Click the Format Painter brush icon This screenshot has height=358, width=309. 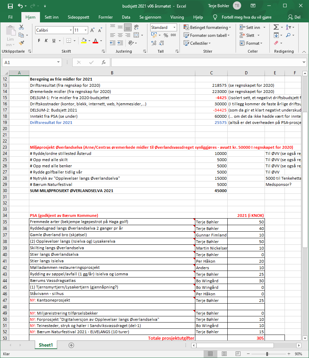pos(21,43)
